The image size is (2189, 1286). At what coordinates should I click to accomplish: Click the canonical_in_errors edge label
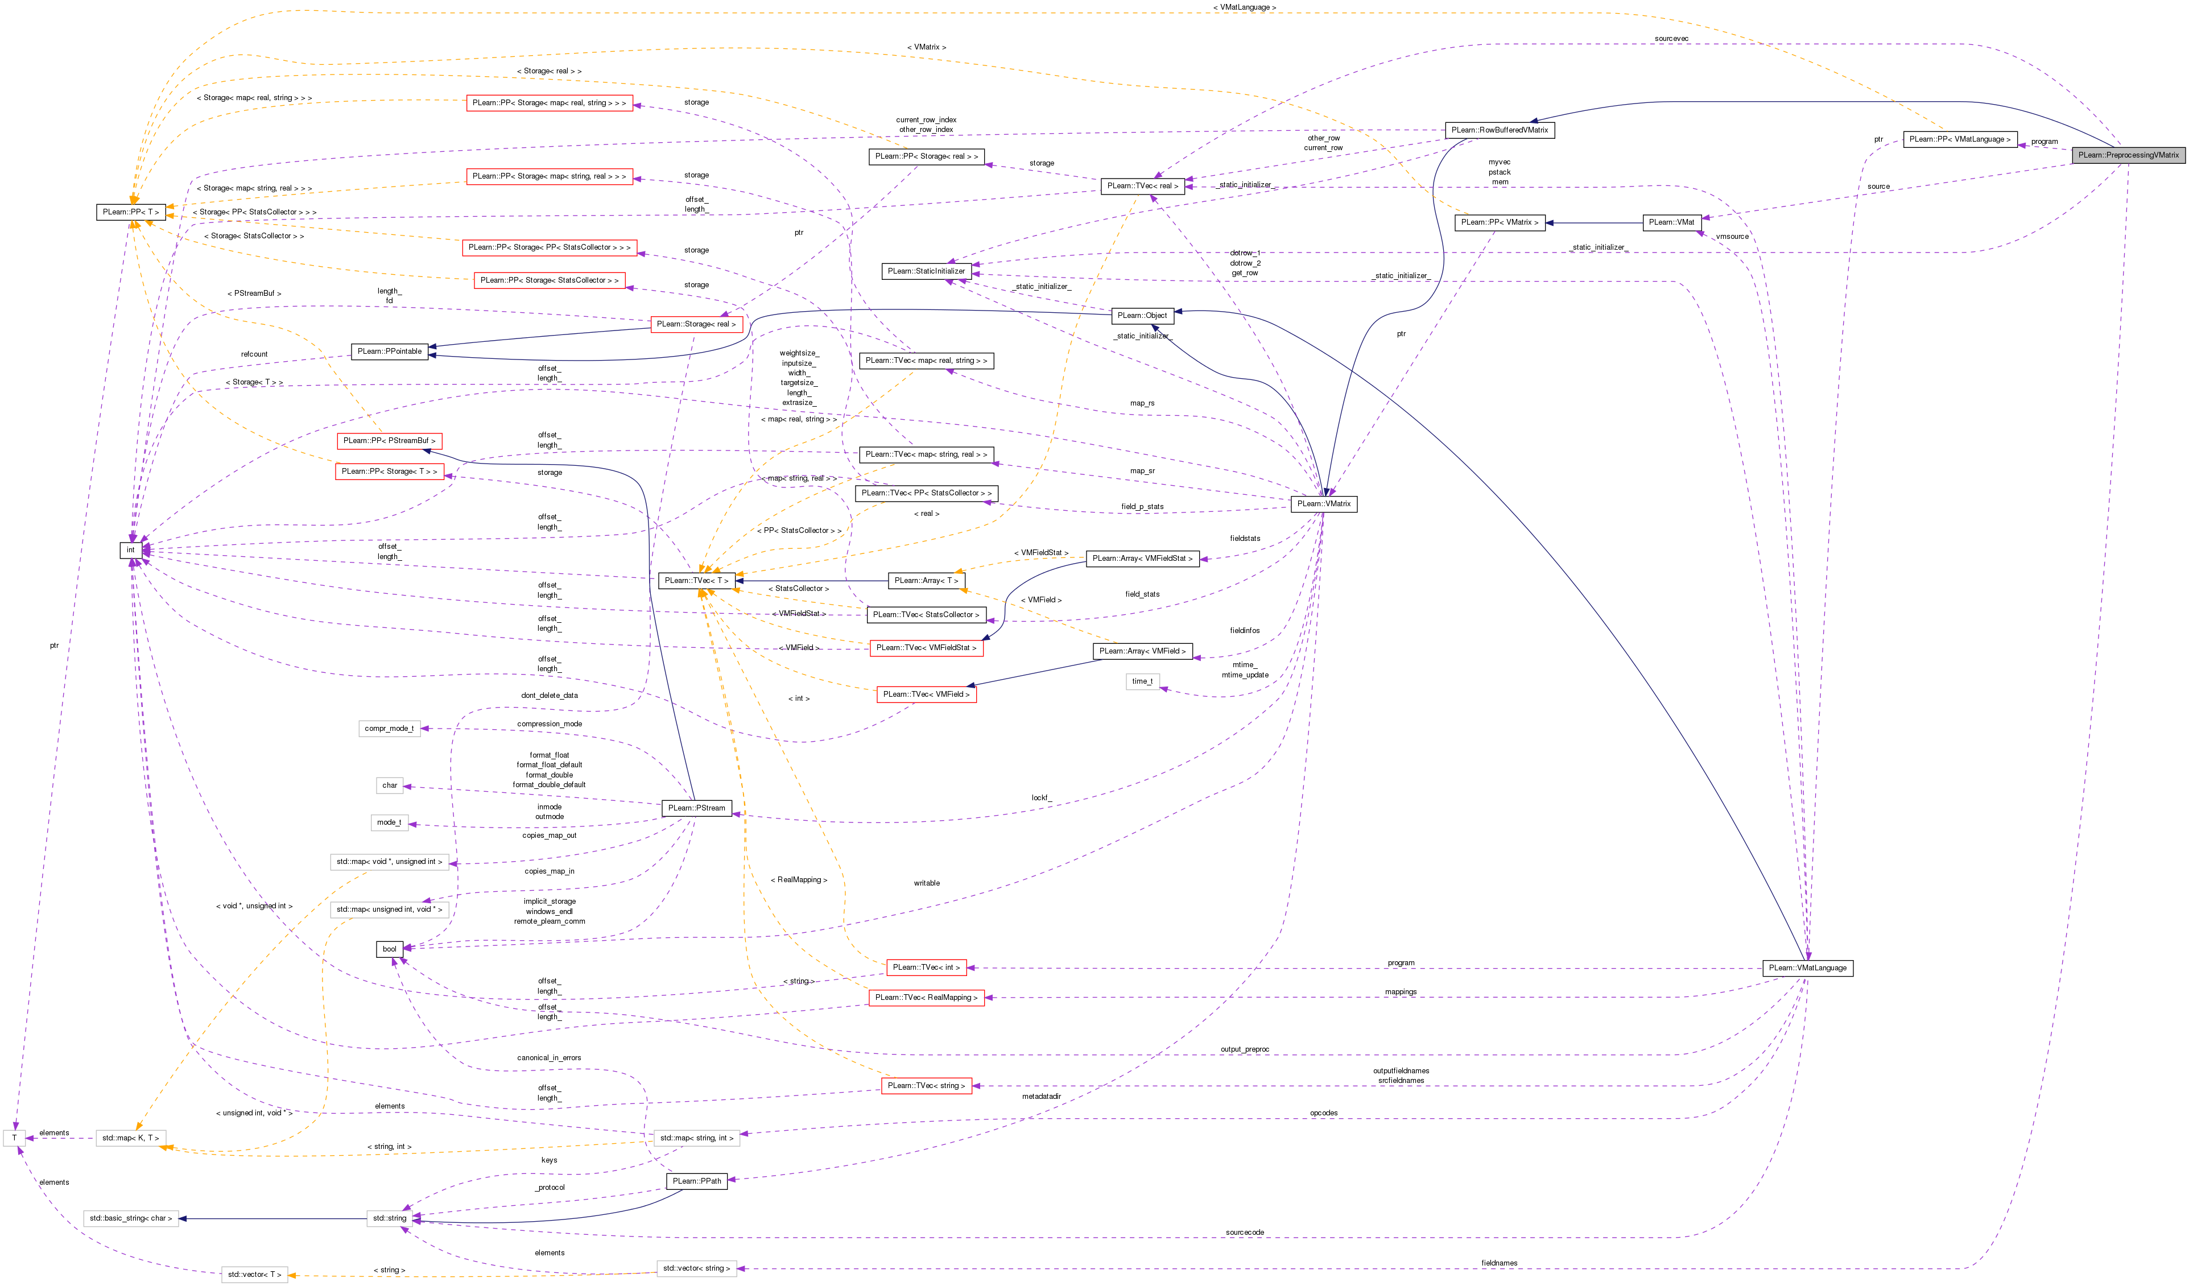pyautogui.click(x=549, y=1058)
